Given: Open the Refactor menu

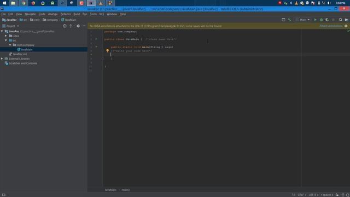Looking at the screenshot, I should click(x=66, y=14).
